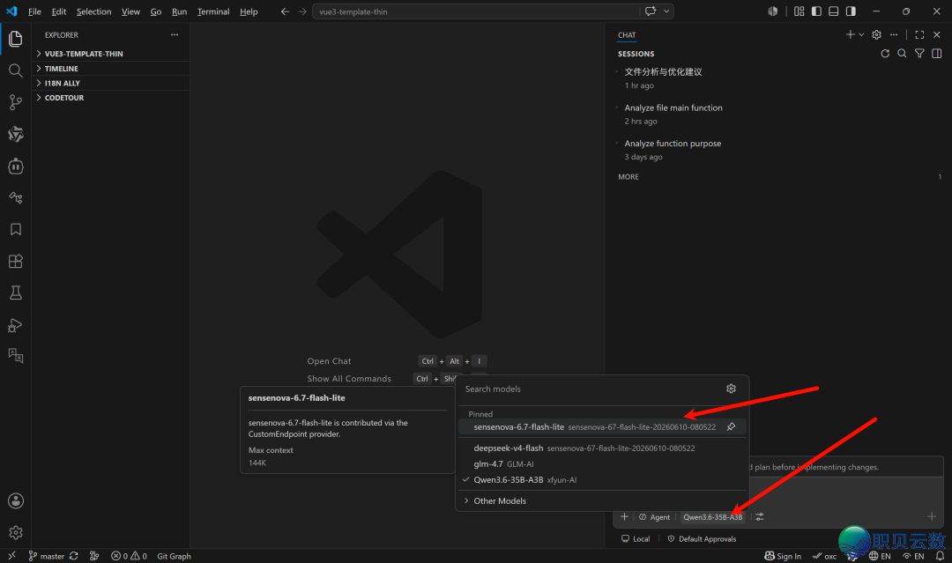Viewport: 952px width, 563px height.
Task: Open the chat tools configuration sliders icon
Action: pyautogui.click(x=760, y=517)
